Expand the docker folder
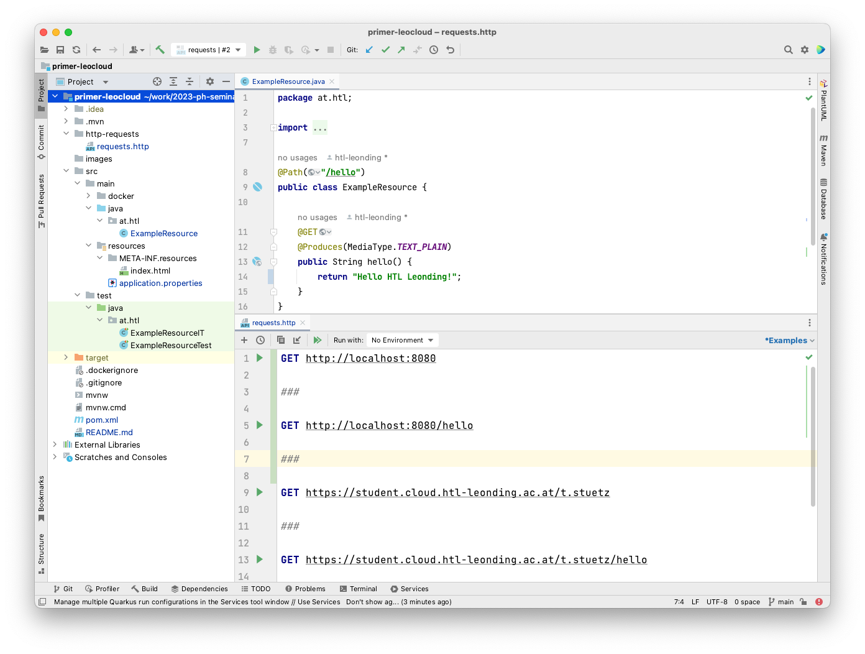 tap(88, 196)
